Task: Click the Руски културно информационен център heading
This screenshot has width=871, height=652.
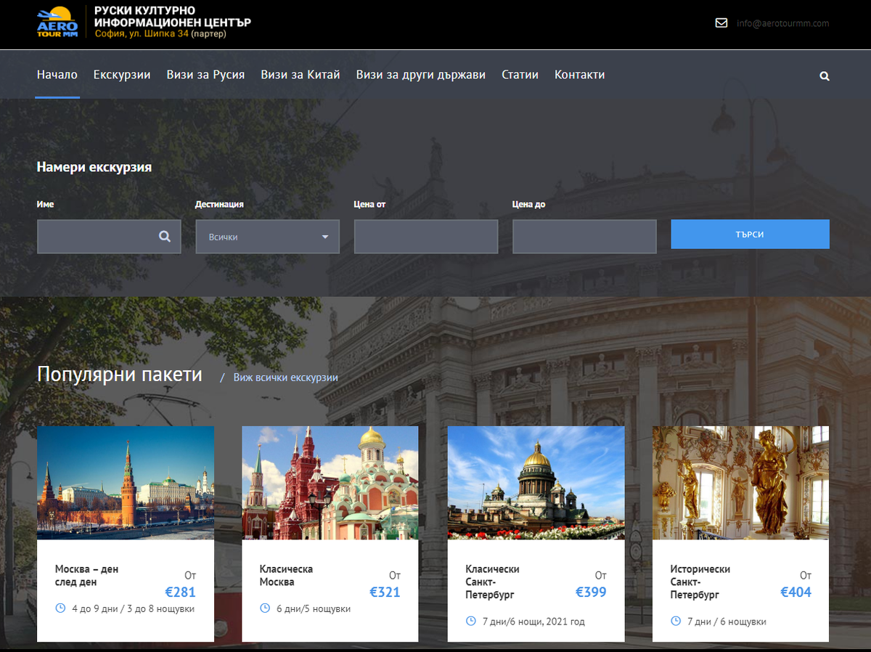Action: 173,17
